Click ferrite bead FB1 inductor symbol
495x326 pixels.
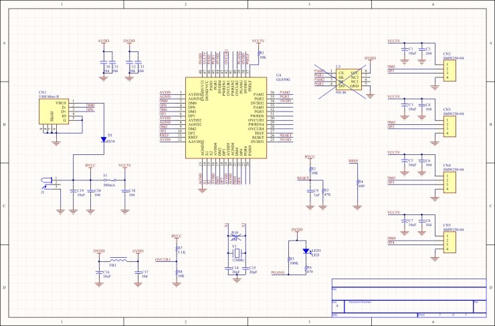tap(118, 259)
